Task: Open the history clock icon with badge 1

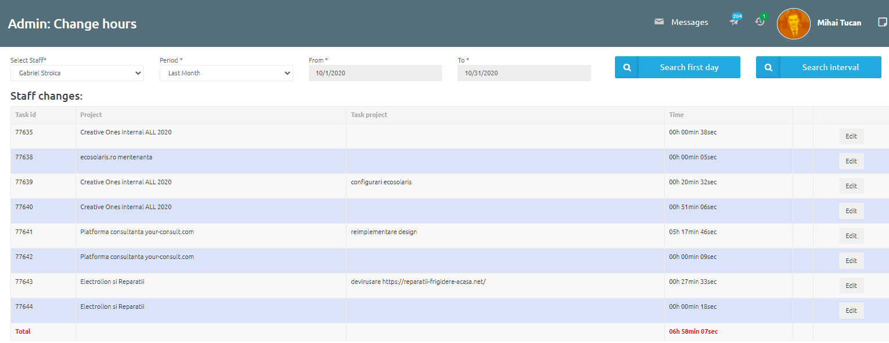Action: click(x=760, y=21)
